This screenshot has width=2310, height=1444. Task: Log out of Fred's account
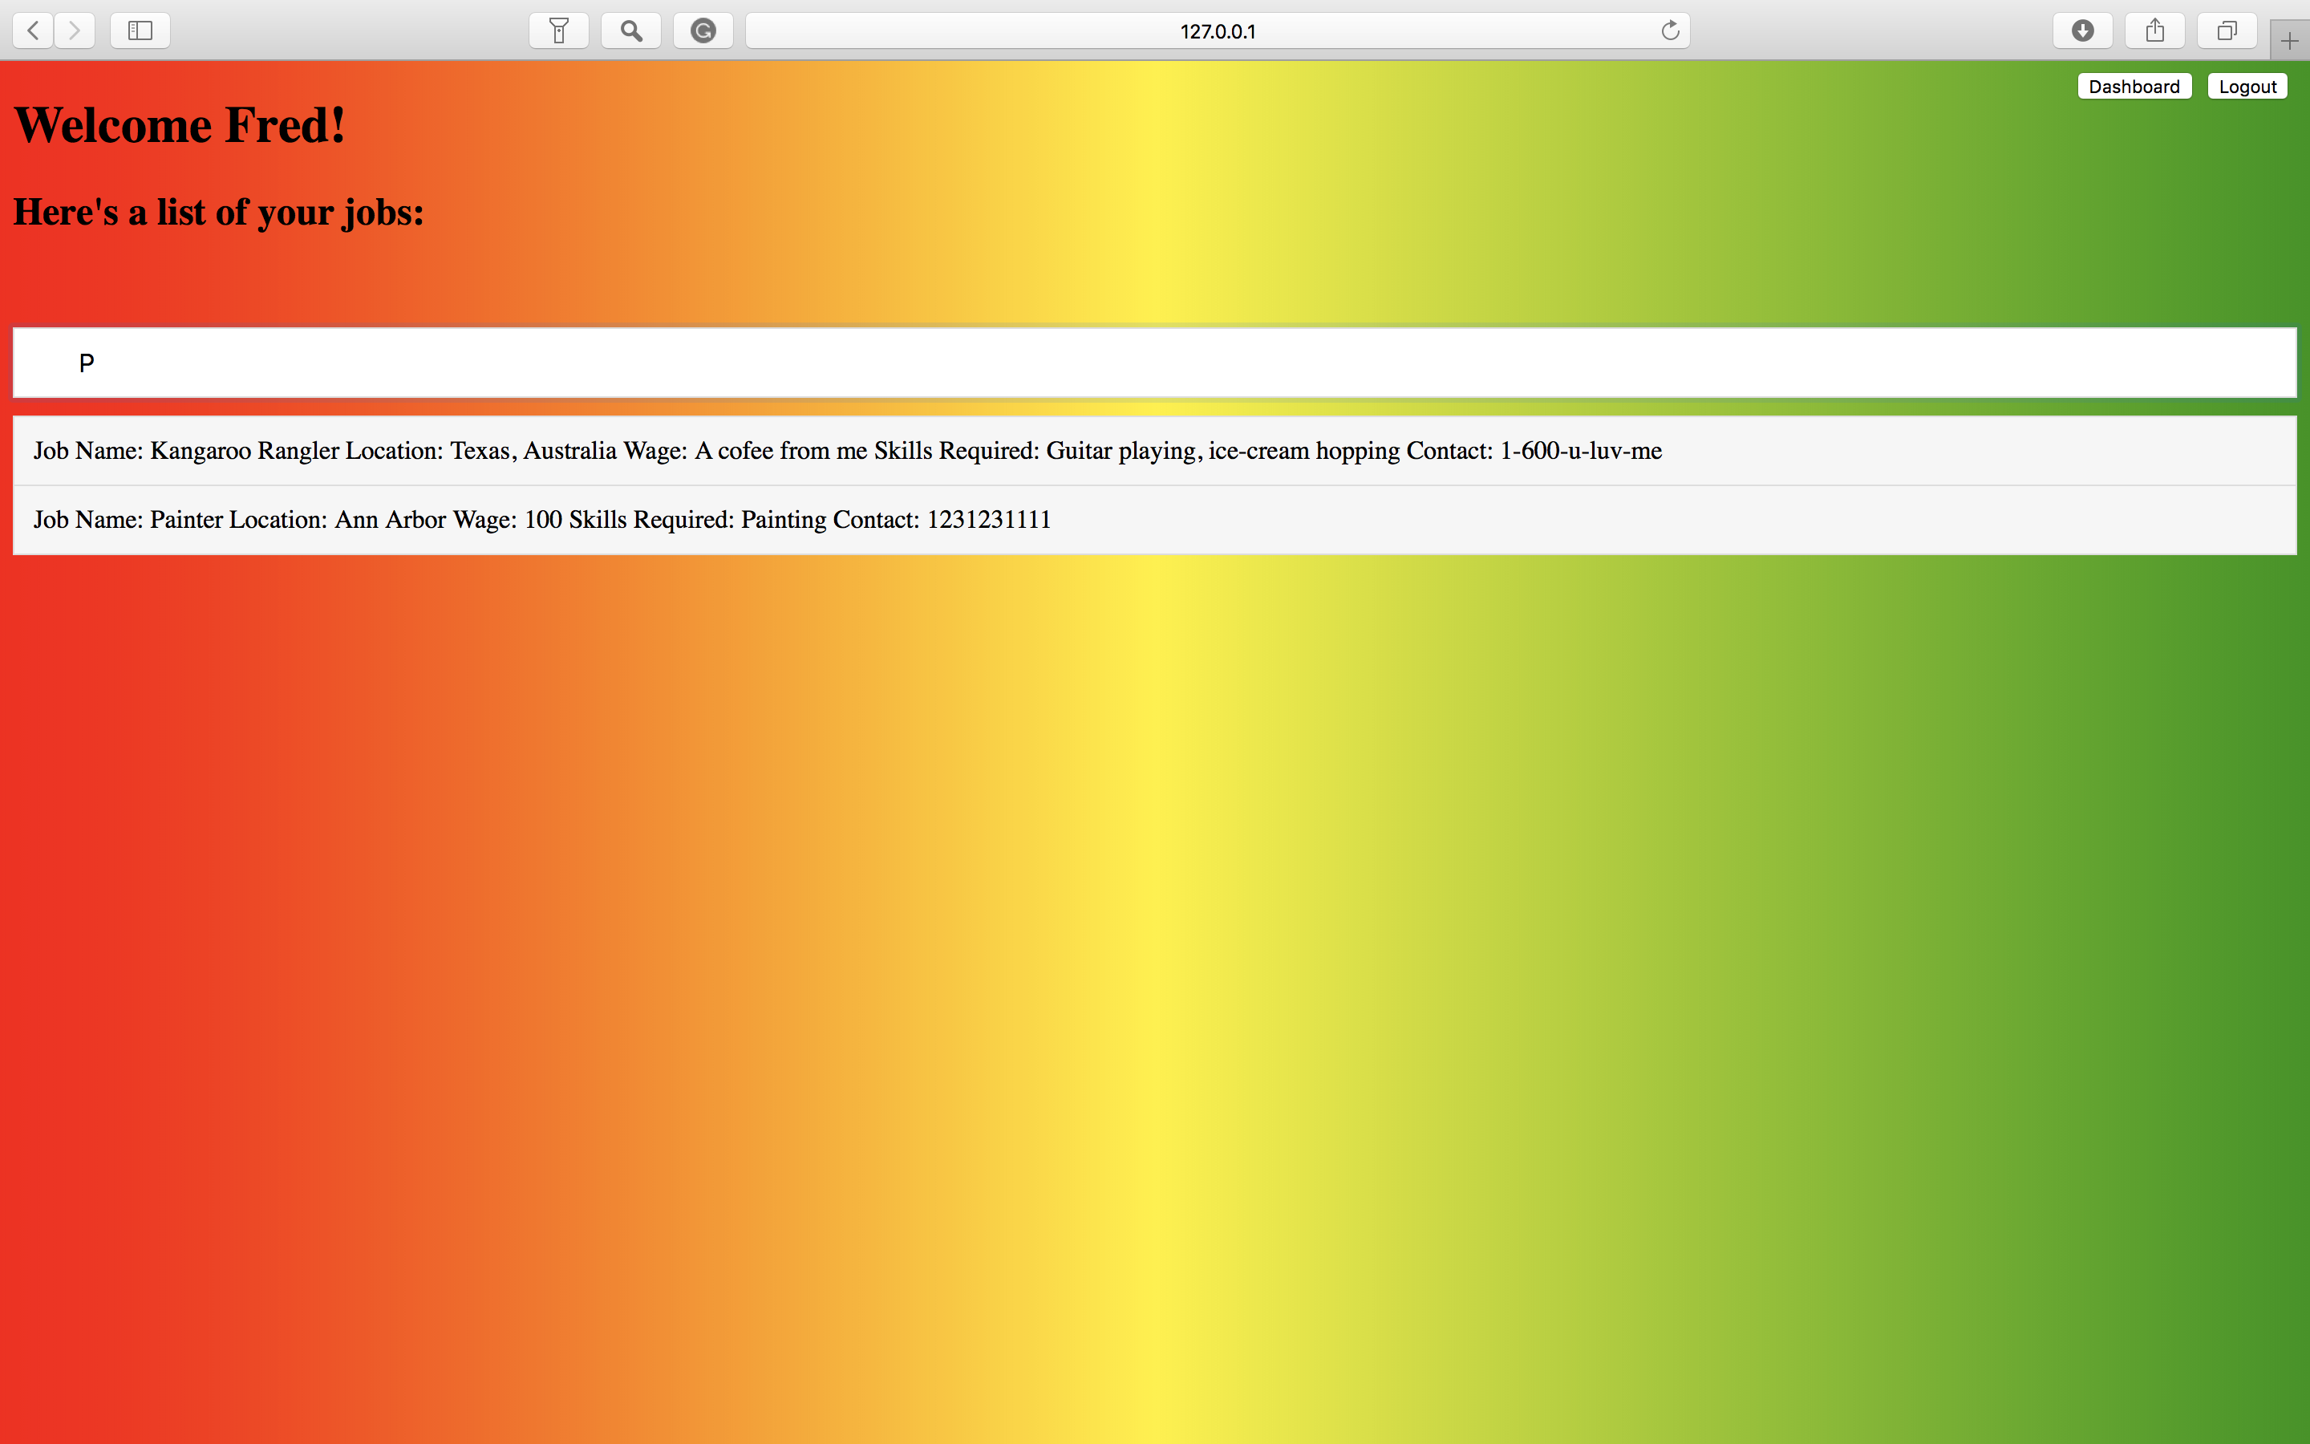[x=2247, y=87]
